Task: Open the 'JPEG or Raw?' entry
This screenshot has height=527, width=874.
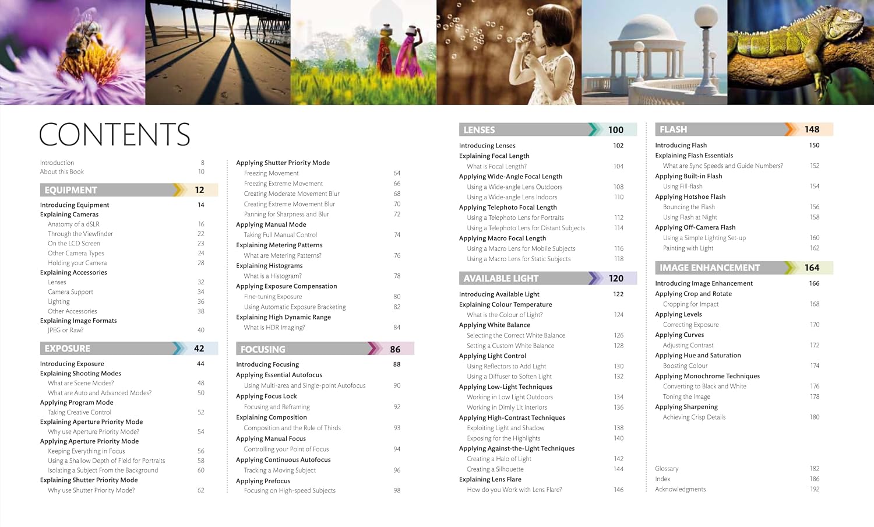Action: pos(65,331)
